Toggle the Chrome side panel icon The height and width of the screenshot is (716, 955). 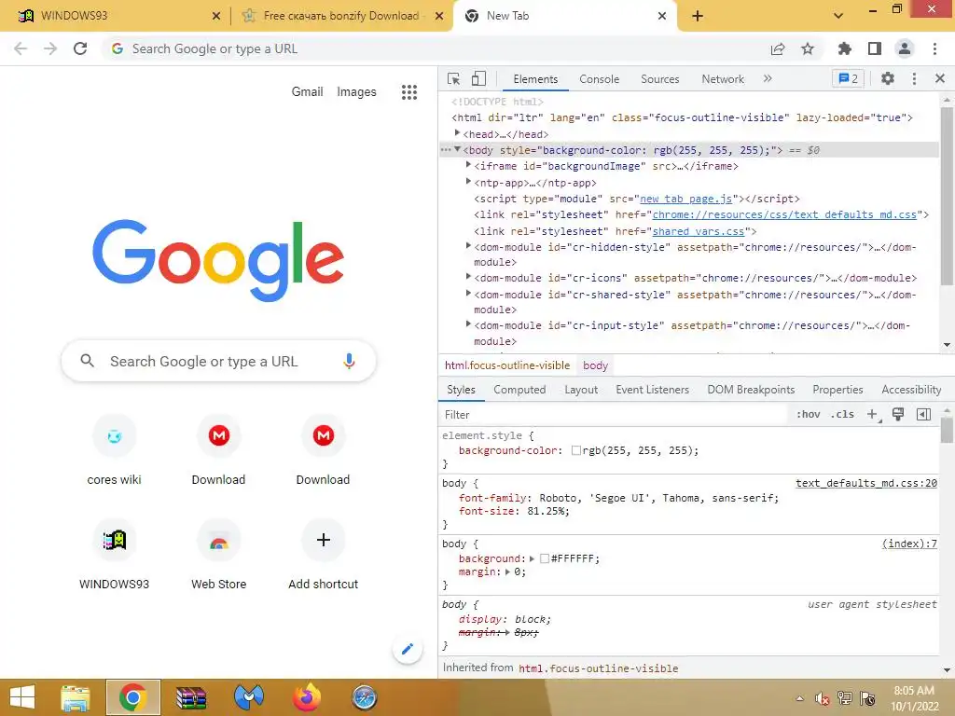(875, 48)
